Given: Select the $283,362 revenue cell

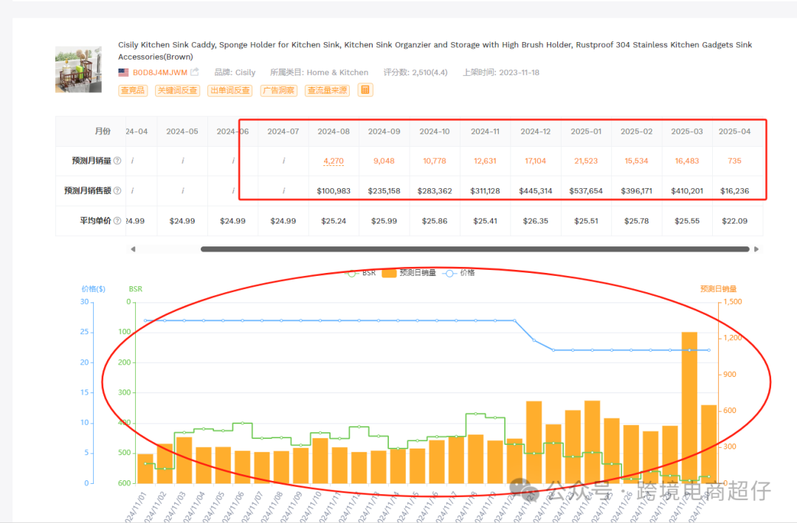Looking at the screenshot, I should [435, 191].
